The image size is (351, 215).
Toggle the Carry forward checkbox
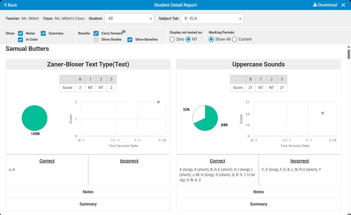(96, 33)
